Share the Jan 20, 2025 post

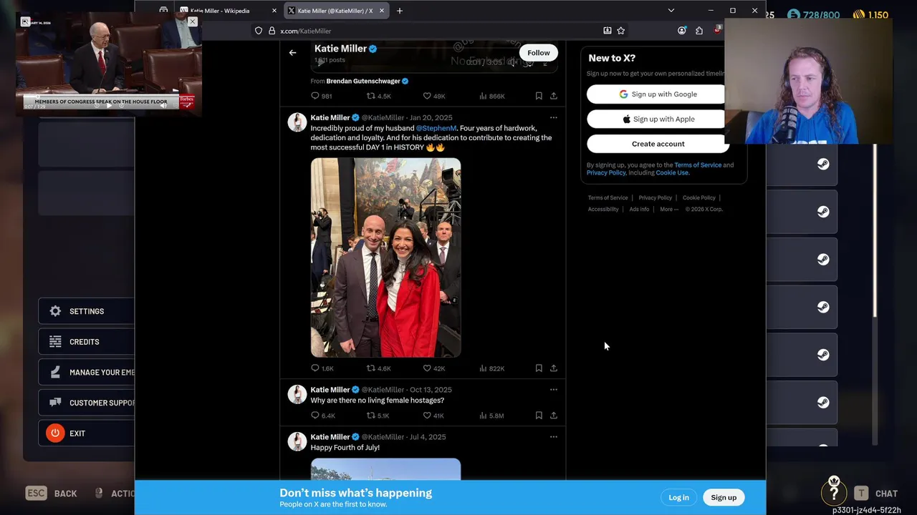coord(554,368)
